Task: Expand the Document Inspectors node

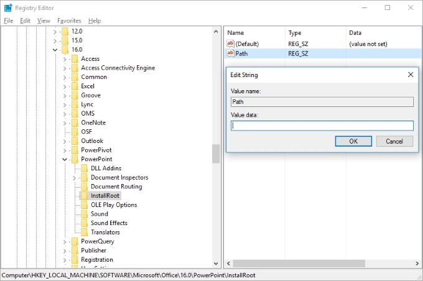Action: (75, 177)
